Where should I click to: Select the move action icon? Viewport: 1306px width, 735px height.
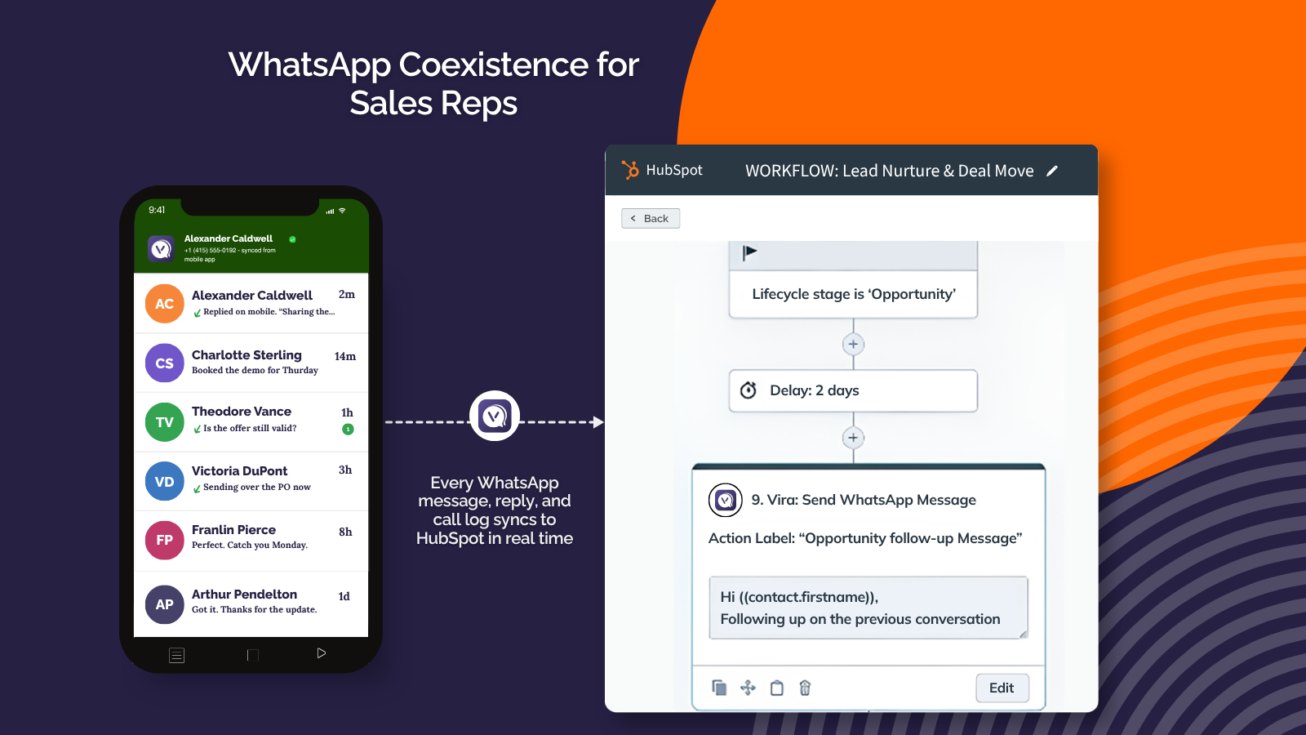[x=748, y=688]
